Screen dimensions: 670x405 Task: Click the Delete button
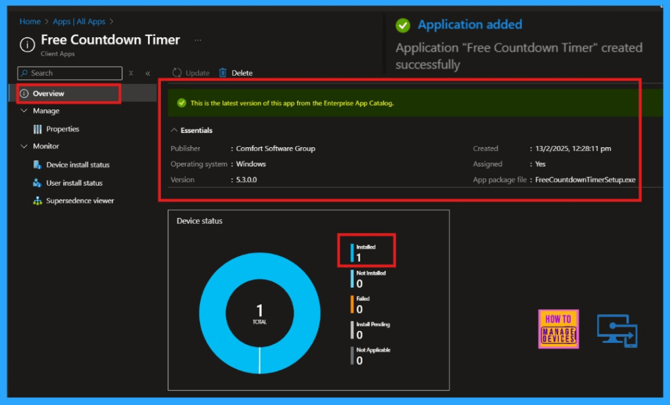(236, 73)
